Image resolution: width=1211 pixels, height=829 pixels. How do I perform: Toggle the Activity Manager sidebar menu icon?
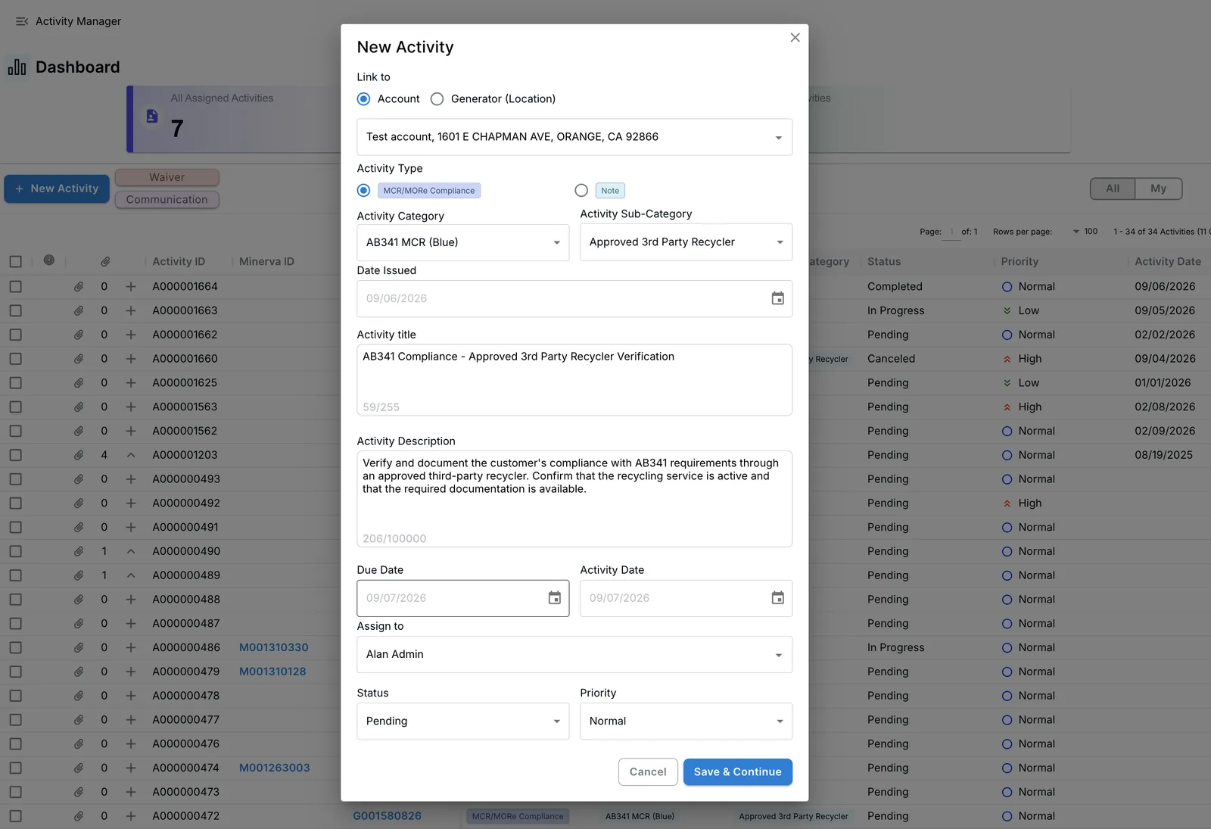[22, 21]
